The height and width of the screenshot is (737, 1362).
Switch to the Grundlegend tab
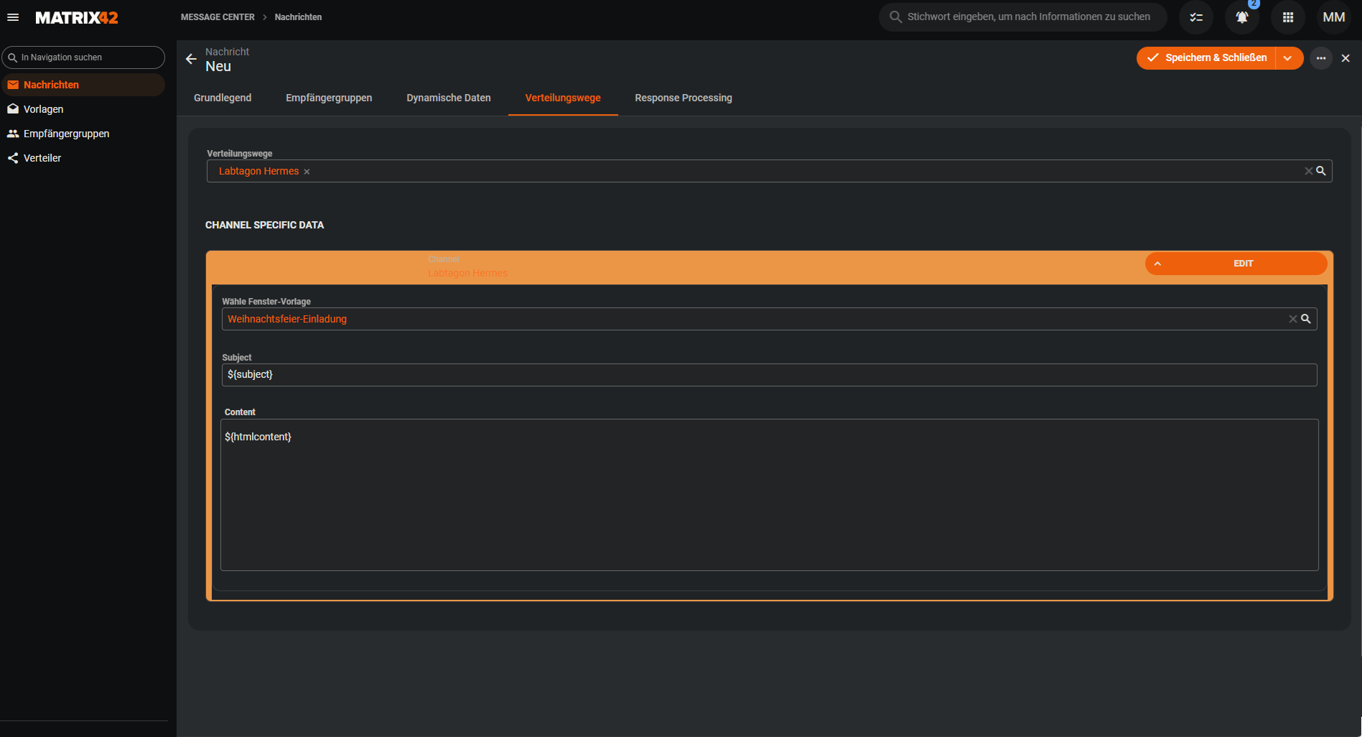pos(223,98)
